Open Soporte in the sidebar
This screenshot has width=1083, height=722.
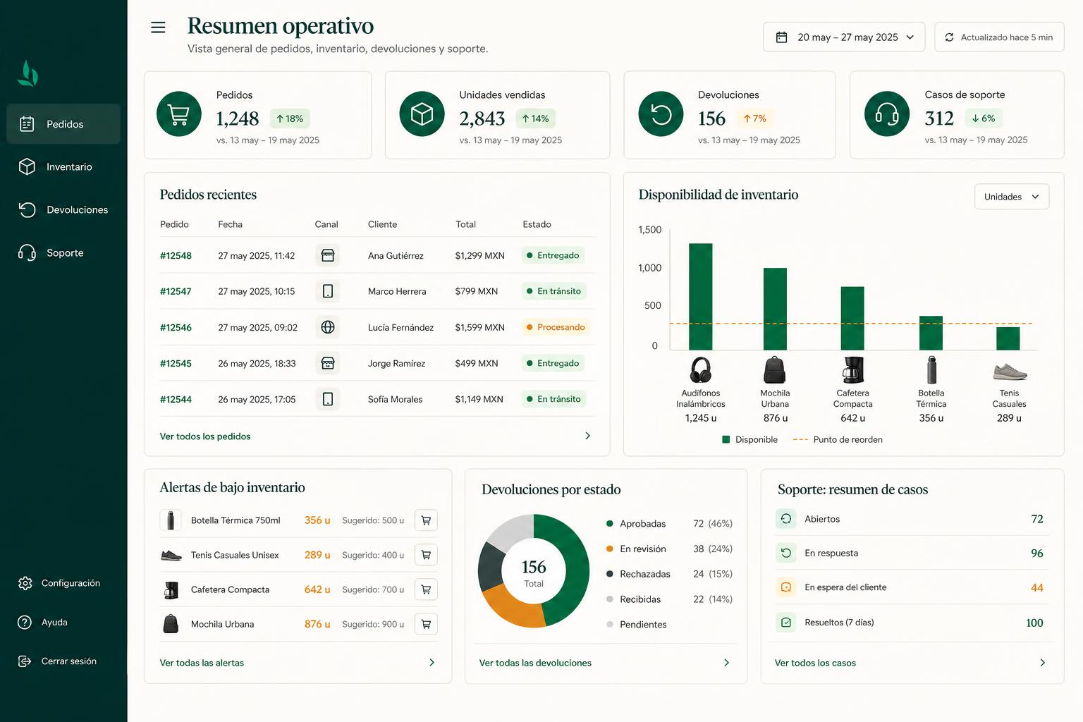[63, 253]
